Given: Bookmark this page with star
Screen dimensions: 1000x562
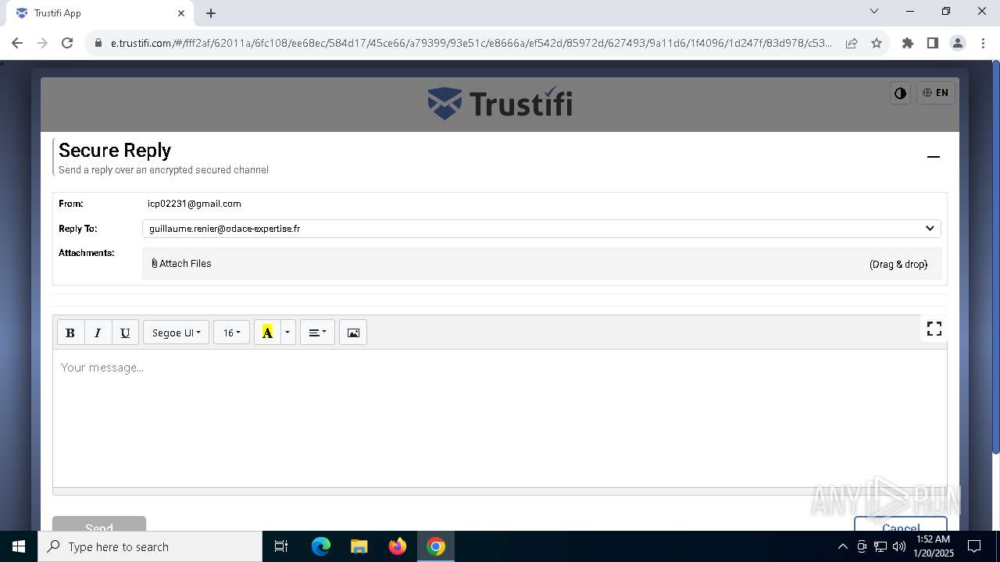Looking at the screenshot, I should pyautogui.click(x=877, y=43).
